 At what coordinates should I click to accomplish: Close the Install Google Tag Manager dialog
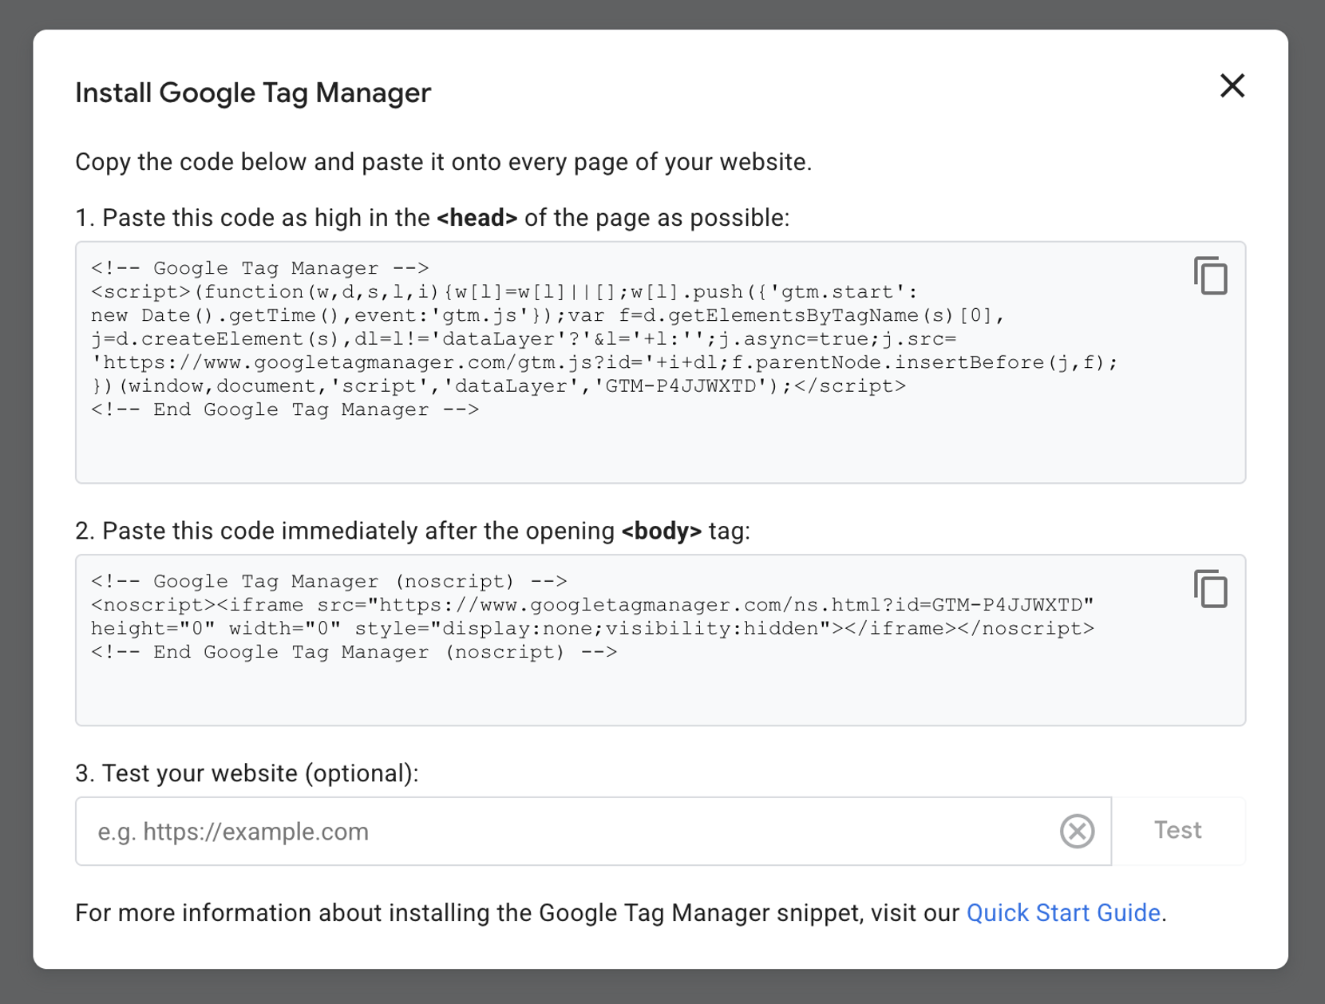[x=1232, y=86]
